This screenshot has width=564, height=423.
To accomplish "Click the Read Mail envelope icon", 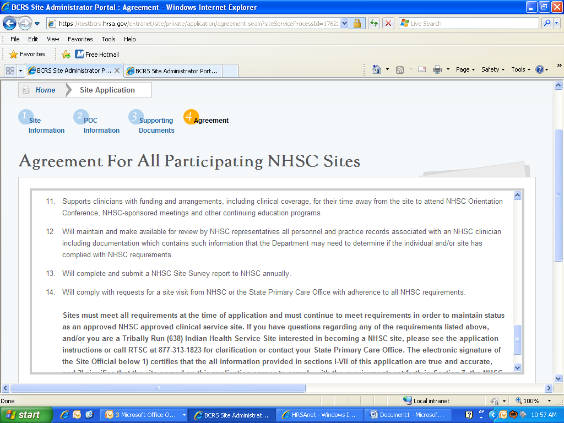I will click(422, 69).
